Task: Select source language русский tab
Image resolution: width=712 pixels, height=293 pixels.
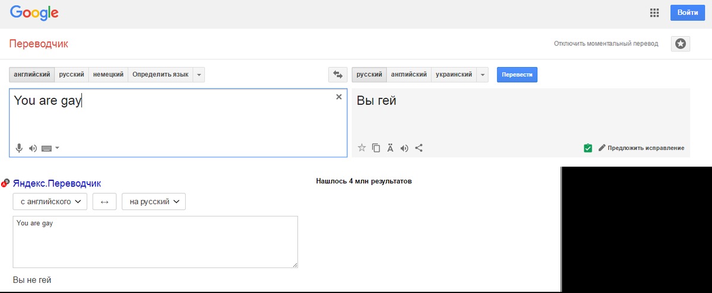Action: point(72,75)
